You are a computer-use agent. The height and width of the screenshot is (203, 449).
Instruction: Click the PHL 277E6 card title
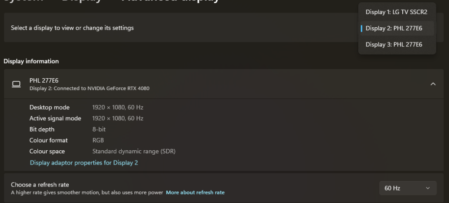[44, 80]
